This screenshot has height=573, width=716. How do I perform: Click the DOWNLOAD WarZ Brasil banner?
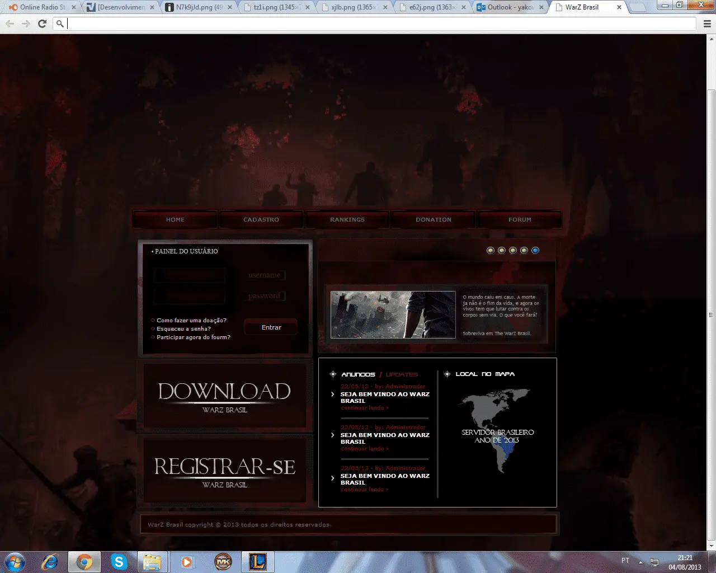point(224,396)
